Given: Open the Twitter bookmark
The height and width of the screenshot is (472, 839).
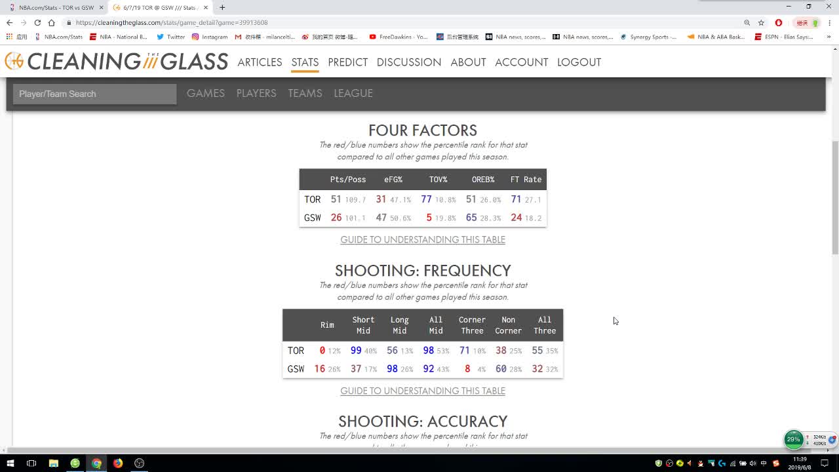Looking at the screenshot, I should (171, 37).
